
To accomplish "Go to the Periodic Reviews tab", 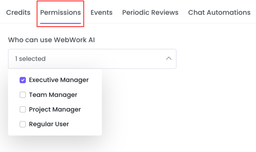I will click(150, 13).
